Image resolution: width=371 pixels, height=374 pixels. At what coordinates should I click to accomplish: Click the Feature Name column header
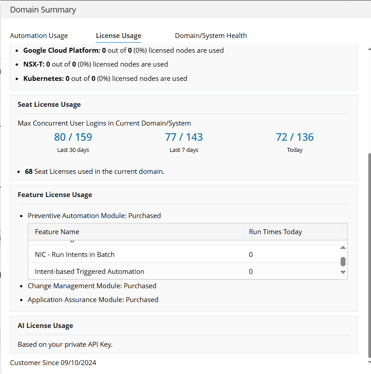(x=57, y=231)
